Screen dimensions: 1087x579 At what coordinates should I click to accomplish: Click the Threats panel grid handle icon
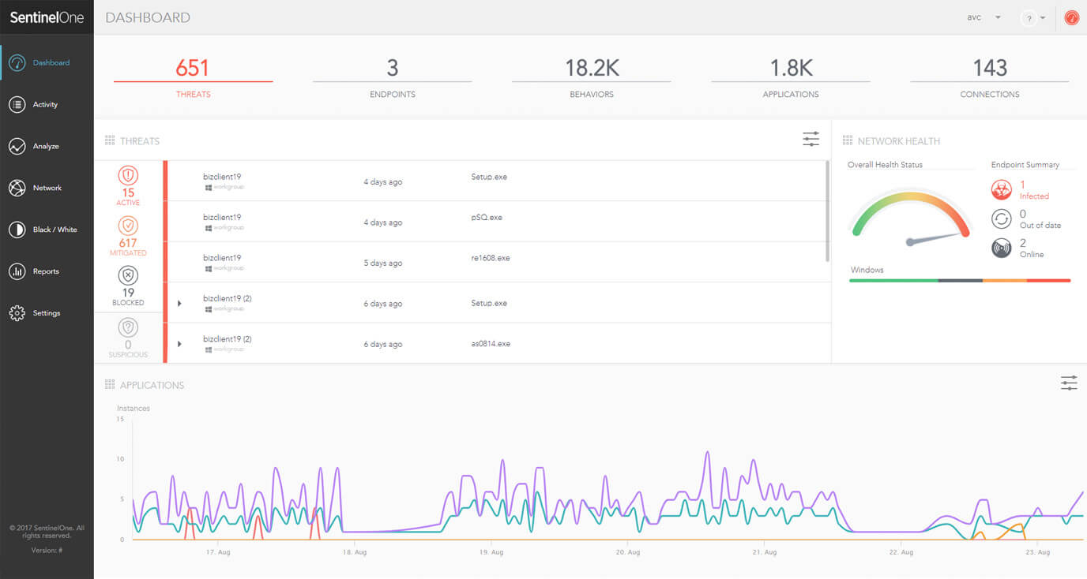[x=110, y=140]
